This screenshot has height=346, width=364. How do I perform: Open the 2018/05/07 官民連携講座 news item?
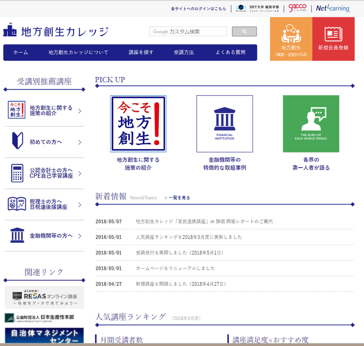tap(204, 221)
